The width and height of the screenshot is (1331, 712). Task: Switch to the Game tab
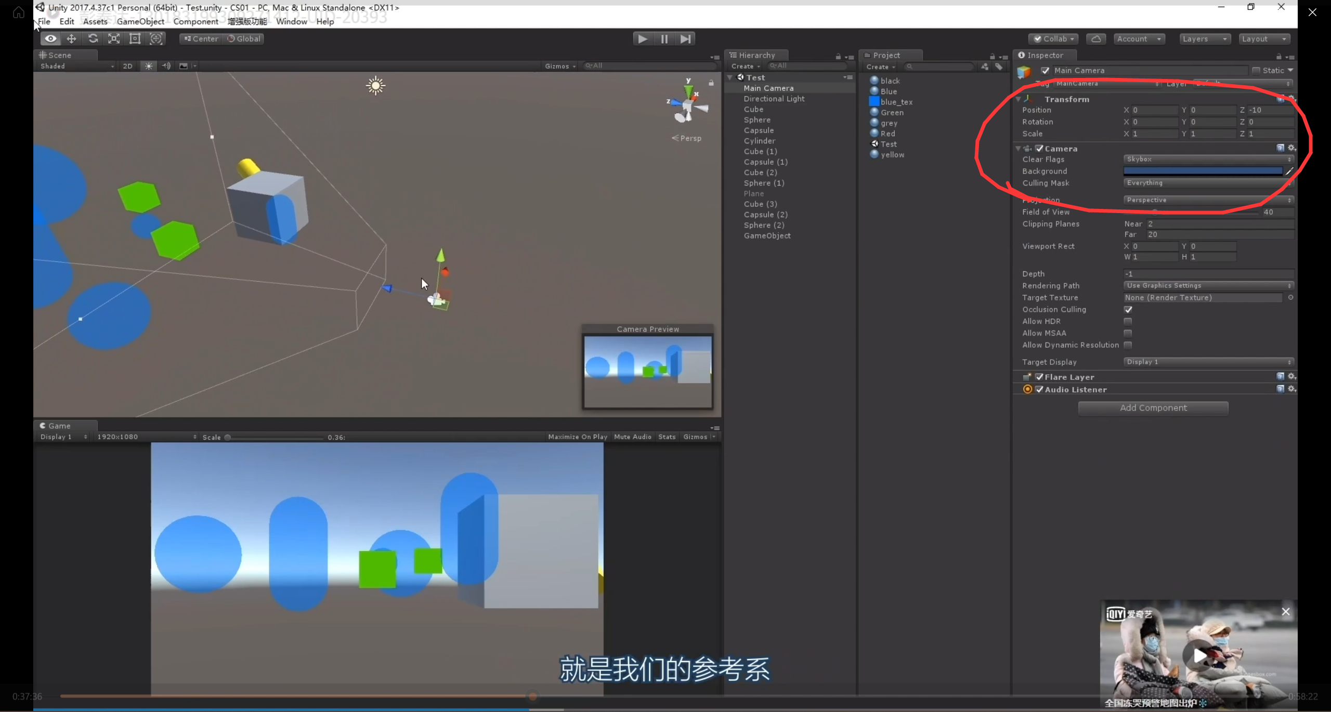coord(59,426)
